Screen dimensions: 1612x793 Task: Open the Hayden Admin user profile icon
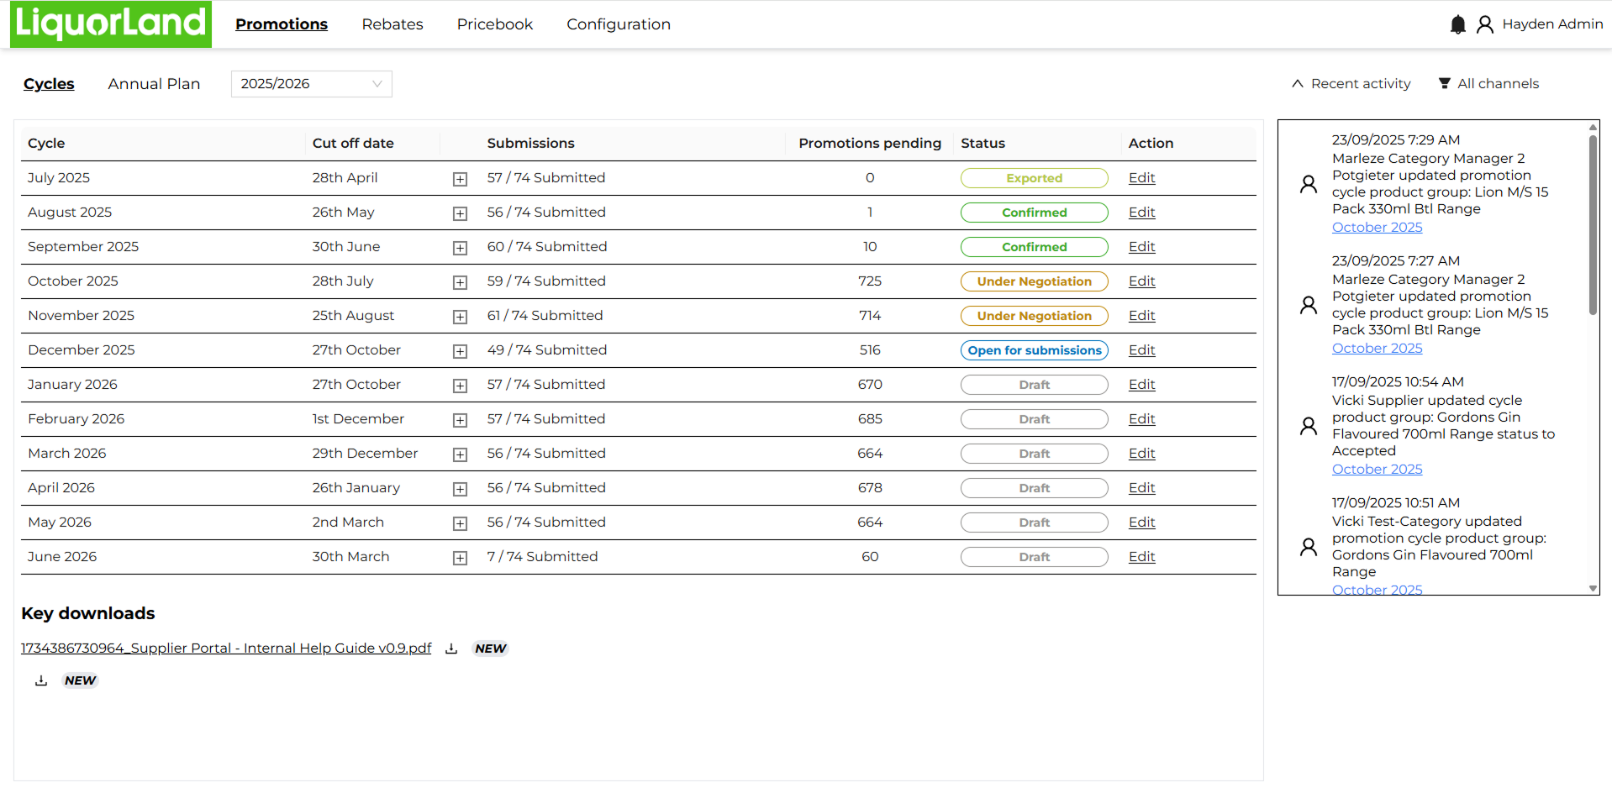coord(1485,24)
